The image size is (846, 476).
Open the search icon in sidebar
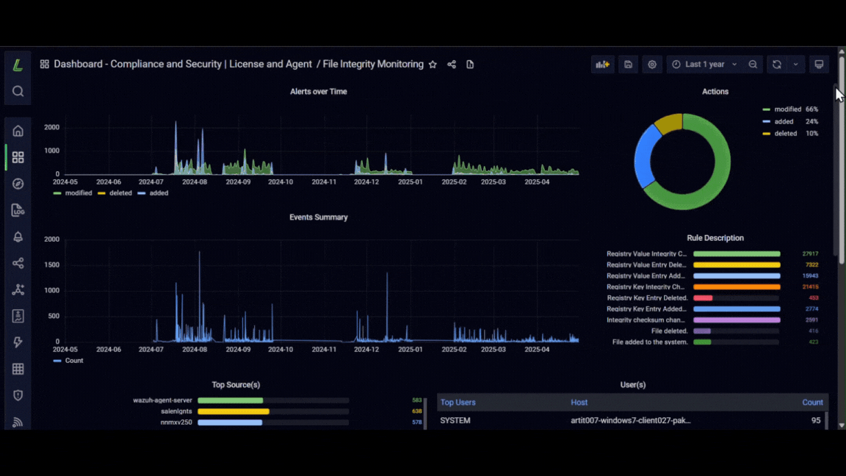[18, 91]
